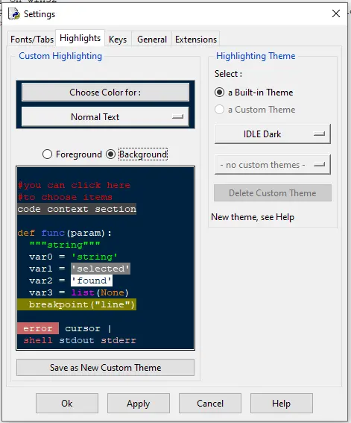Expand the IDLE Dark theme dropdown
The width and height of the screenshot is (351, 423).
272,134
